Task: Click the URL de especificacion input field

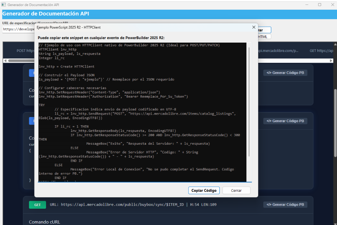Action: (18, 29)
